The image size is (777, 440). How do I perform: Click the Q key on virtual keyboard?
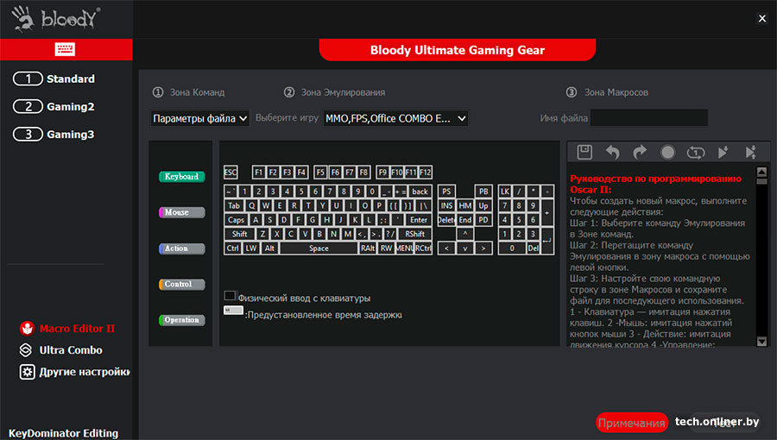pos(252,205)
